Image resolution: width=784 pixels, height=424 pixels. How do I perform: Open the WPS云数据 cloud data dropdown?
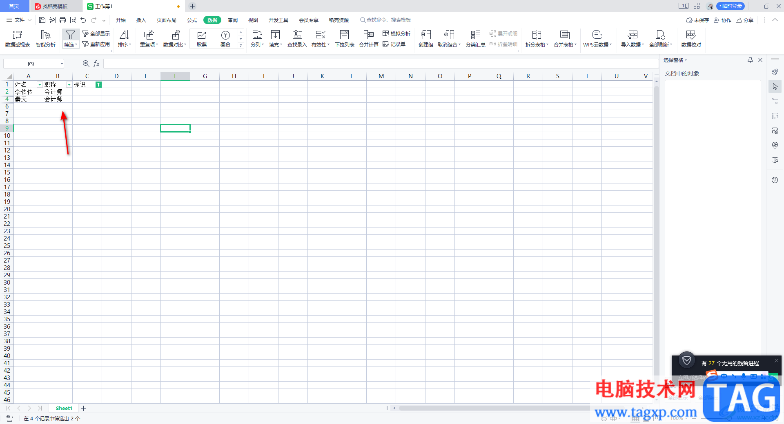597,44
